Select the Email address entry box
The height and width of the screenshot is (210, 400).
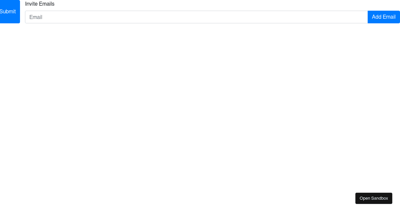tap(196, 17)
